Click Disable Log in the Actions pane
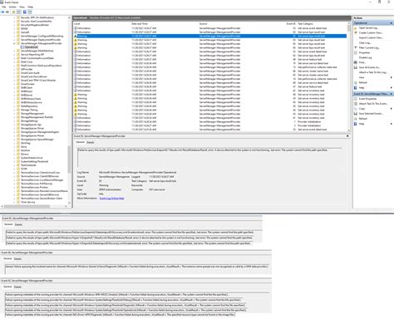This screenshot has width=394, height=319. point(366,57)
